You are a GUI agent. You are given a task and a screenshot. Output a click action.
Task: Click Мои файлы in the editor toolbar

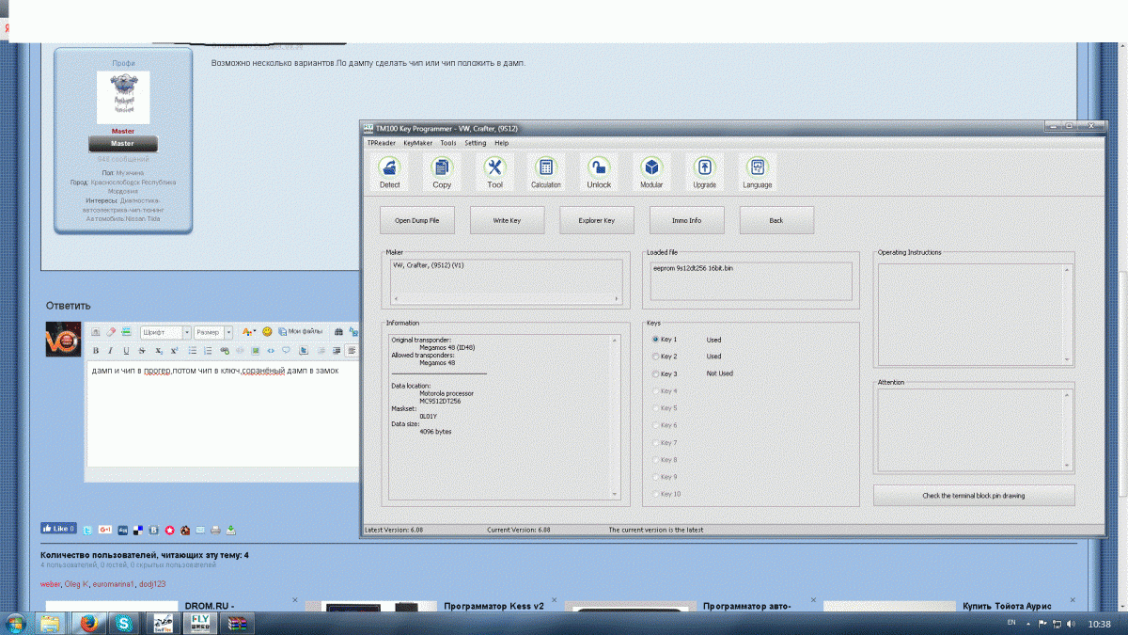coord(300,331)
